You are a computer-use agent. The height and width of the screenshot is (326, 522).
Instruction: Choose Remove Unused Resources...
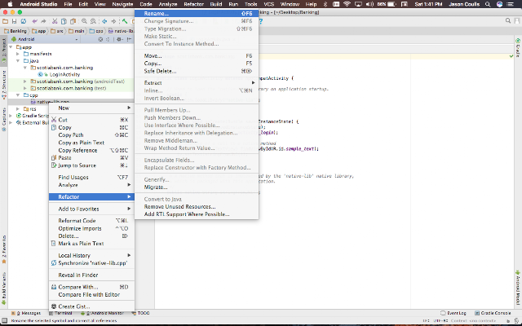[x=197, y=206]
